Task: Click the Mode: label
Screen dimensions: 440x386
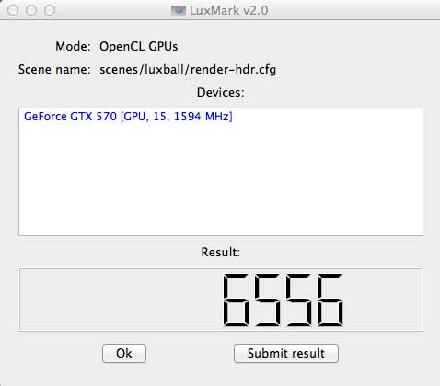Action: [x=73, y=47]
